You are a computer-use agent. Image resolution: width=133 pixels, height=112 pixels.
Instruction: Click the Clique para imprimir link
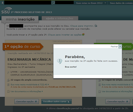click(x=82, y=26)
